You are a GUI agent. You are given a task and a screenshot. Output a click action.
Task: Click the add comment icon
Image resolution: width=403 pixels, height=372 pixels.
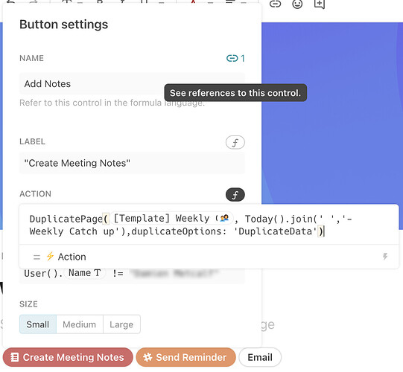tap(320, 4)
